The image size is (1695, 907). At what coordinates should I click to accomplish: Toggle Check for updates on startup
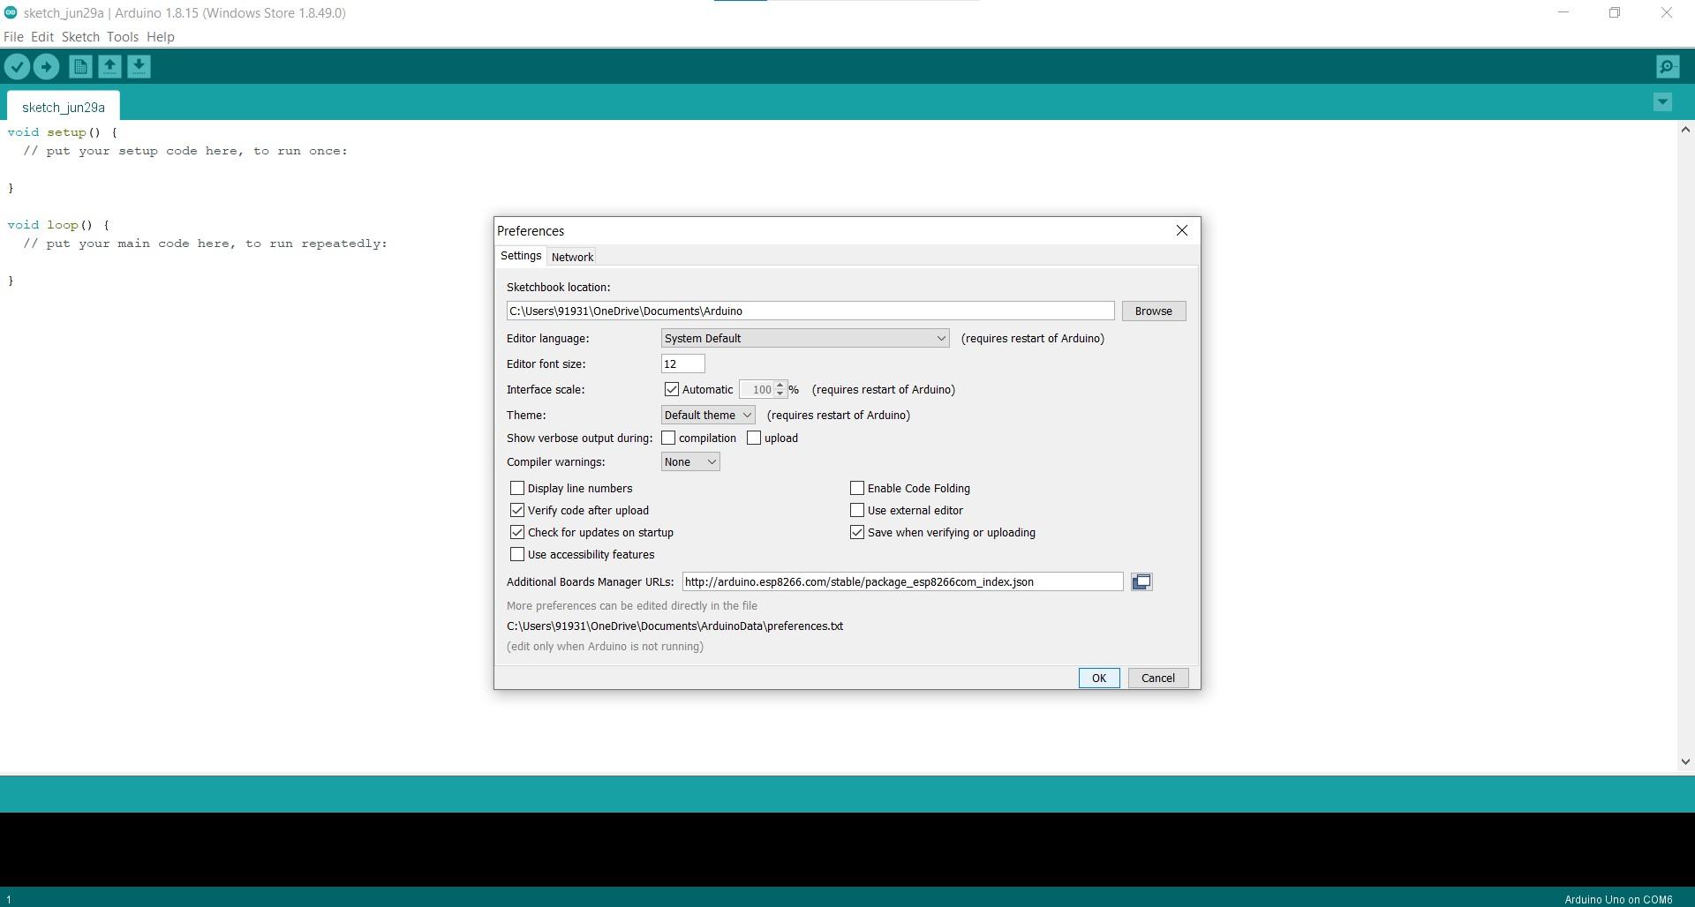pos(517,532)
